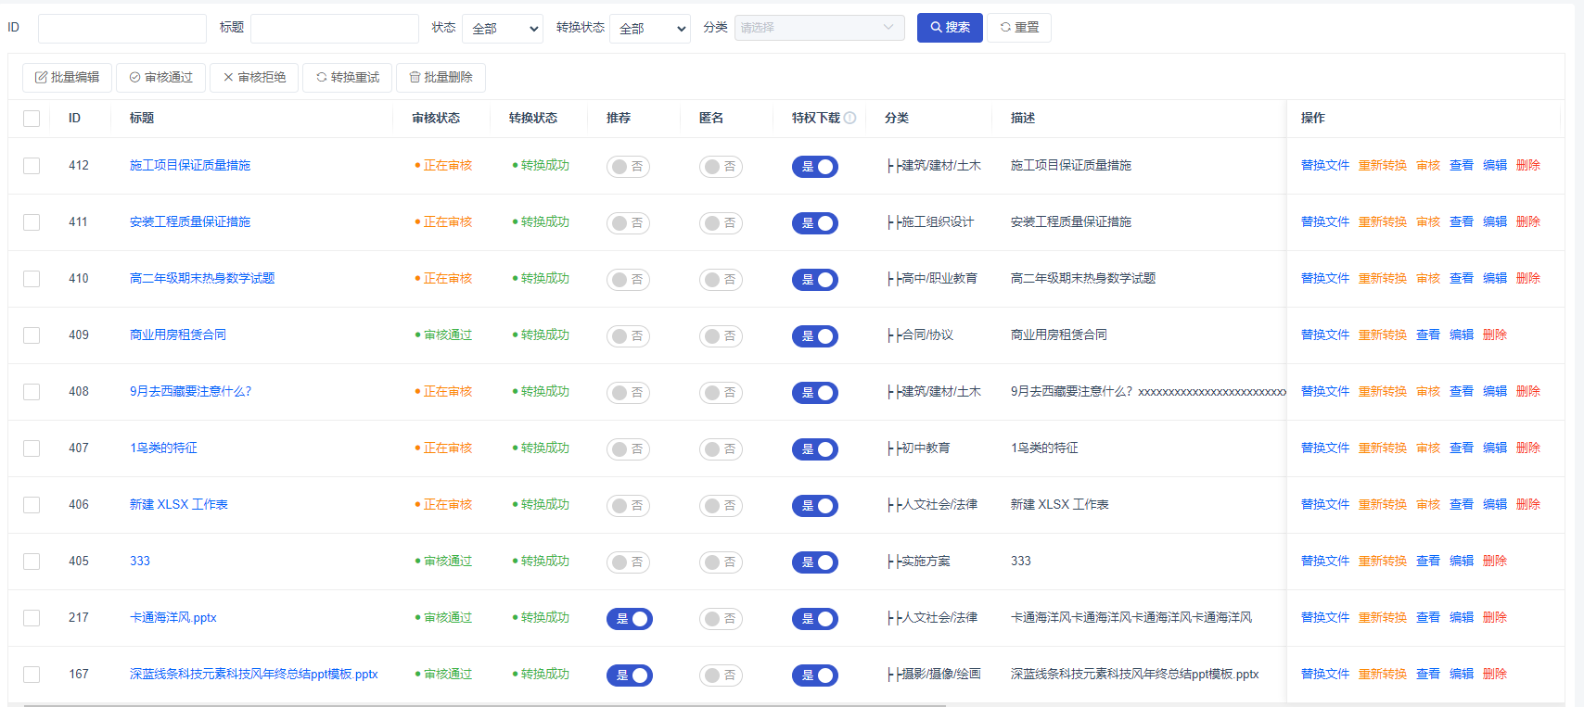Toggle the 匿名 switch for row 411
Screen dimensions: 1584x707
pyautogui.click(x=721, y=223)
